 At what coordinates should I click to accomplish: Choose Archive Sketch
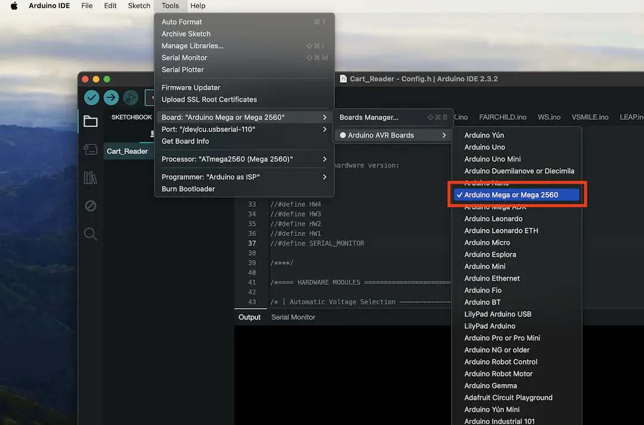click(x=244, y=33)
